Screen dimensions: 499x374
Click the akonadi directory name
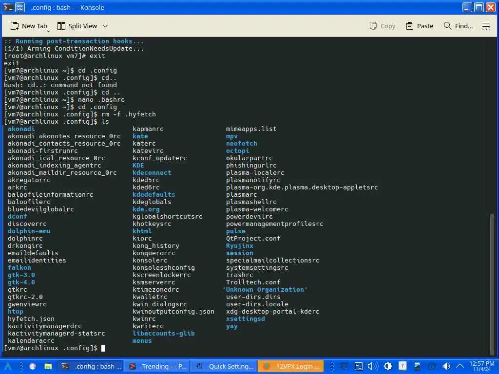(x=21, y=129)
